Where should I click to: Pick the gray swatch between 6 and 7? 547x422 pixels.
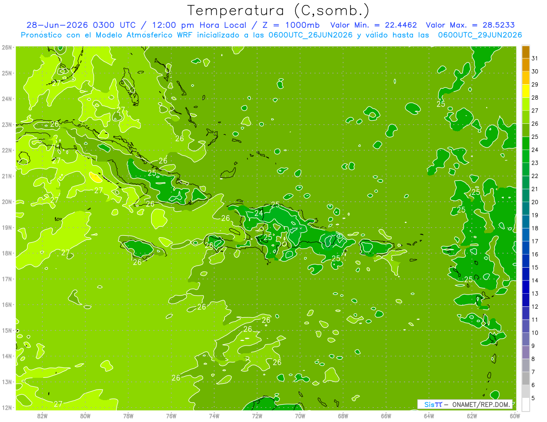[526, 379]
